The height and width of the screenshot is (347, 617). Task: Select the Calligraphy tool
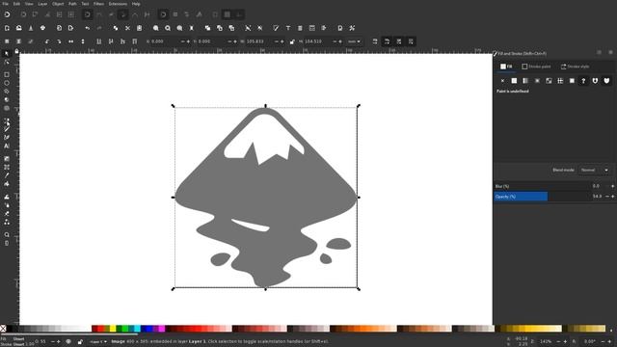point(7,137)
